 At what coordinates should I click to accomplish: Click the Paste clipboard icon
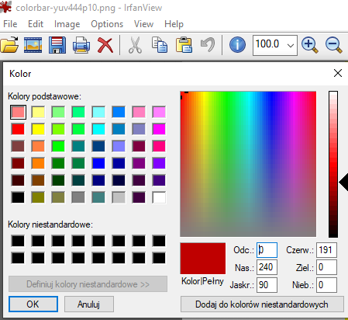click(x=184, y=45)
